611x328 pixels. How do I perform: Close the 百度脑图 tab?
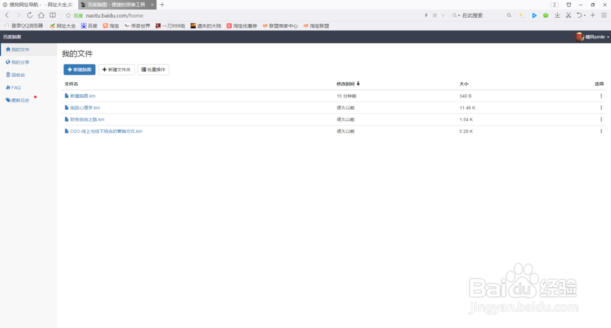click(152, 5)
